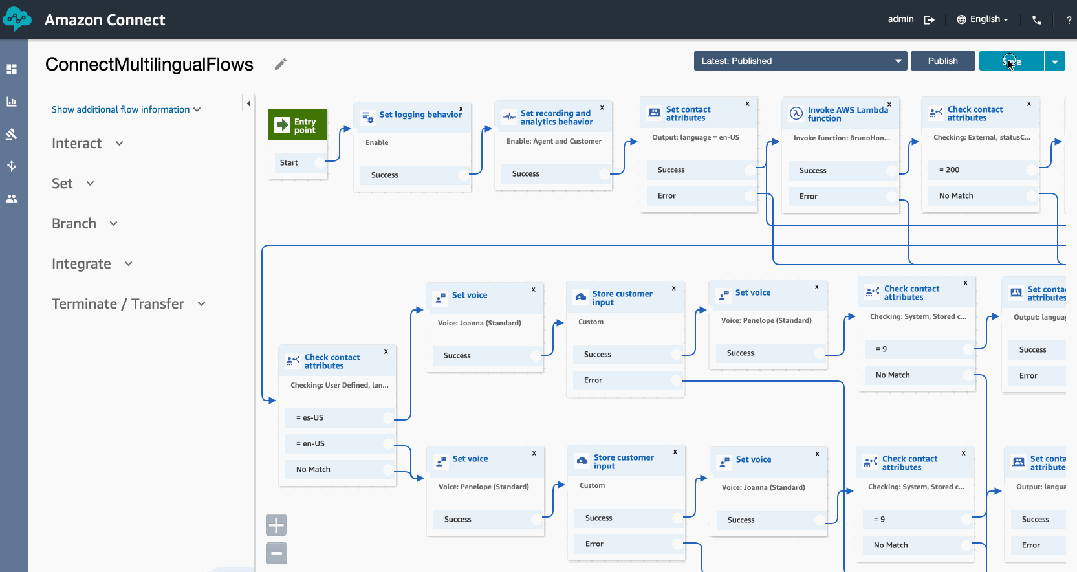Click Set logging behavior block title
The height and width of the screenshot is (572, 1077).
point(420,115)
